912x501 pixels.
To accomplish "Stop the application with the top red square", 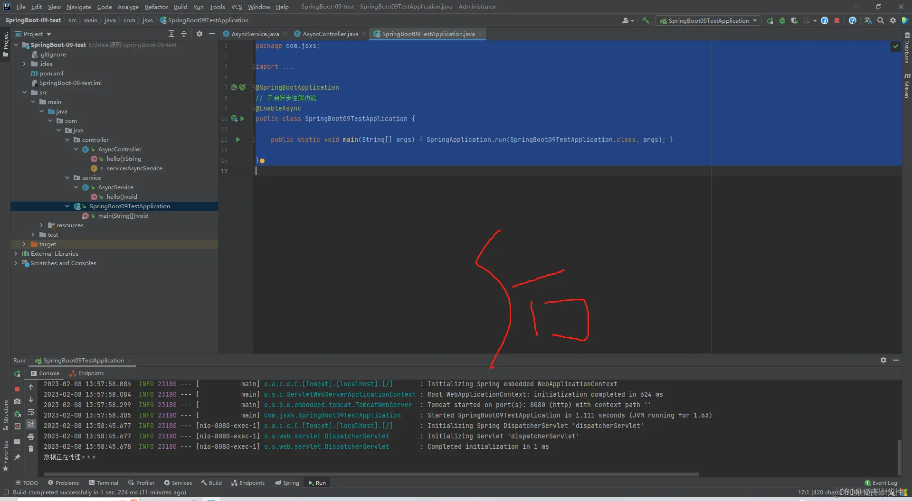I will pos(837,20).
